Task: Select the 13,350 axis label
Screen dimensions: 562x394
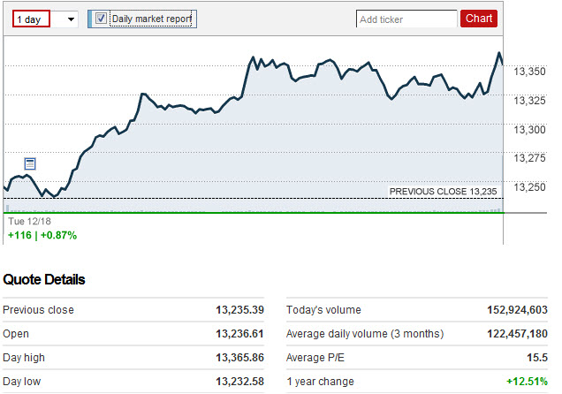Action: pyautogui.click(x=529, y=72)
